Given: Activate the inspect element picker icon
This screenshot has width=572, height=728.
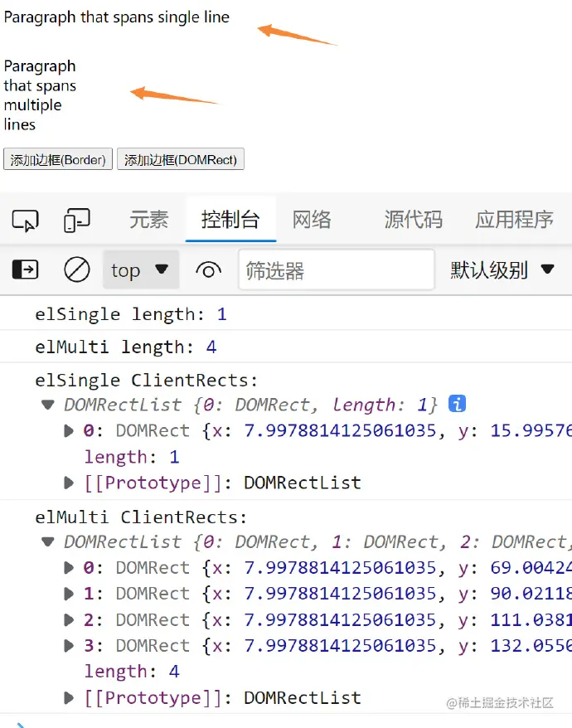Looking at the screenshot, I should coord(25,220).
